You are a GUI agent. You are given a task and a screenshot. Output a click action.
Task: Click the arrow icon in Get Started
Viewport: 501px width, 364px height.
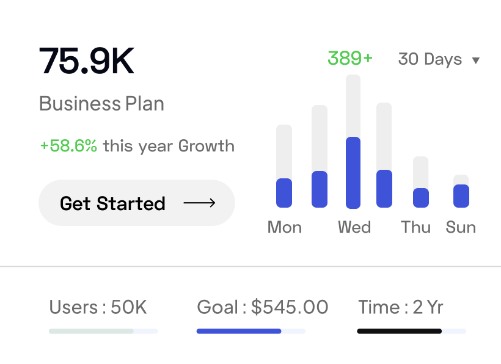[x=199, y=203]
